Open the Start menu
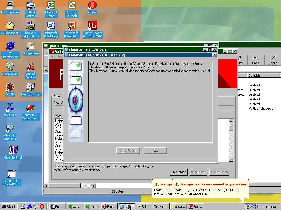This screenshot has height=210, width=281. (9, 207)
